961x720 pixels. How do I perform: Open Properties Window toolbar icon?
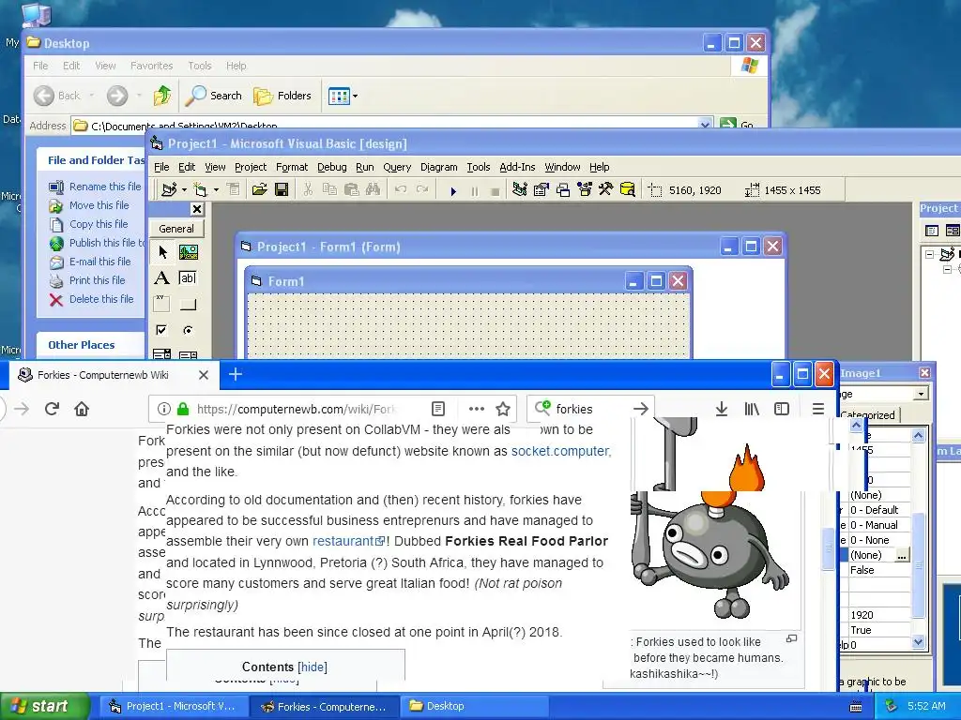[x=542, y=189]
